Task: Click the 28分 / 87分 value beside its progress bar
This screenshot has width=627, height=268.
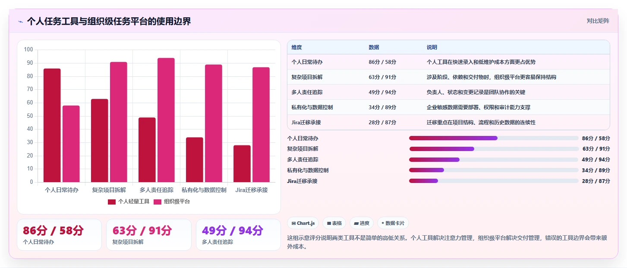Action: pyautogui.click(x=596, y=181)
